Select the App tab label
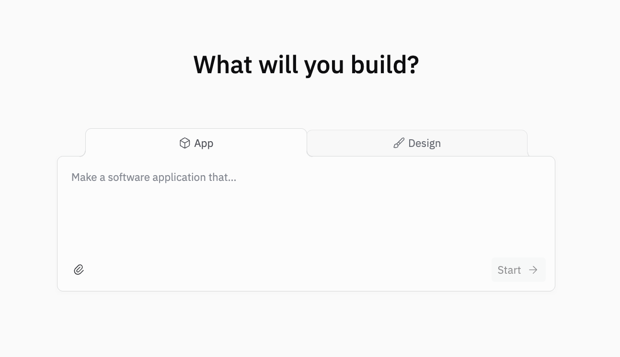 coord(204,143)
